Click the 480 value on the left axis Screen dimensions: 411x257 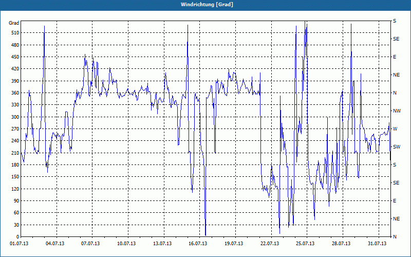tap(15, 45)
